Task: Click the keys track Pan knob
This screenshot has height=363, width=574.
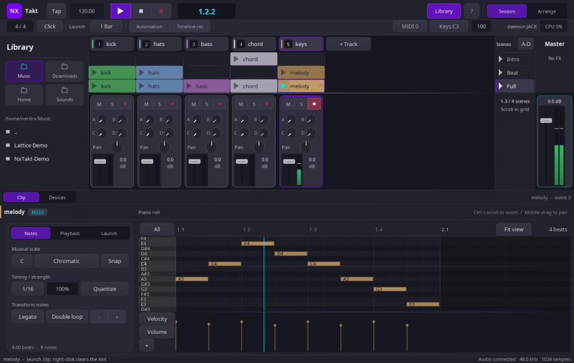Action: [306, 147]
